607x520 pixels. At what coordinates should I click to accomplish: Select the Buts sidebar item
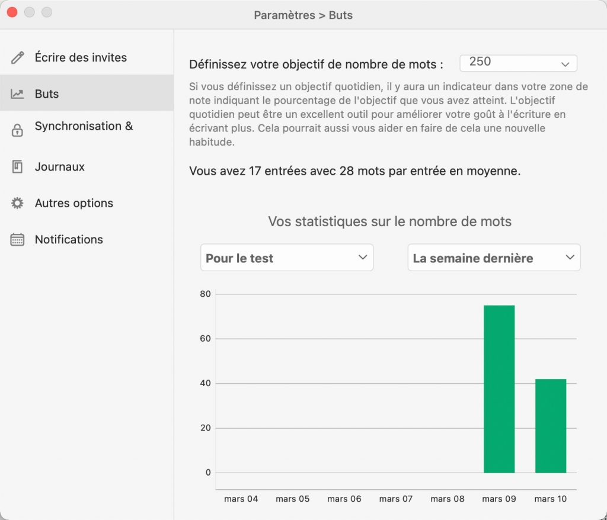click(x=87, y=93)
